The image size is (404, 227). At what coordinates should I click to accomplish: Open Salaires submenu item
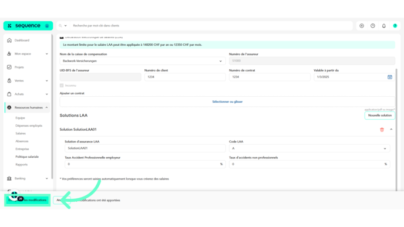(x=21, y=133)
